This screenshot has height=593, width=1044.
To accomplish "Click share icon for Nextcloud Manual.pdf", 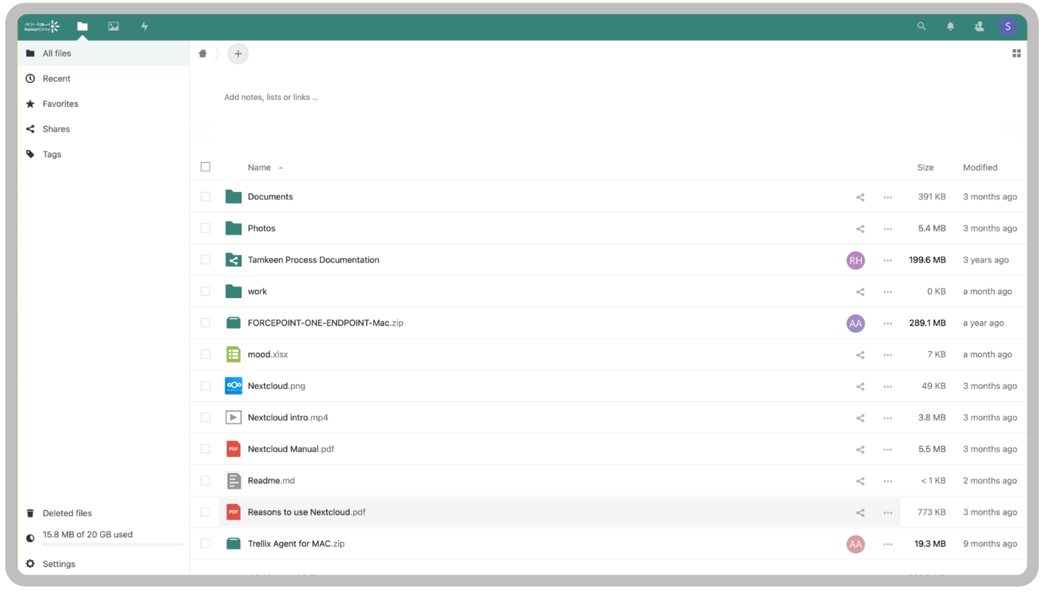I will point(860,450).
